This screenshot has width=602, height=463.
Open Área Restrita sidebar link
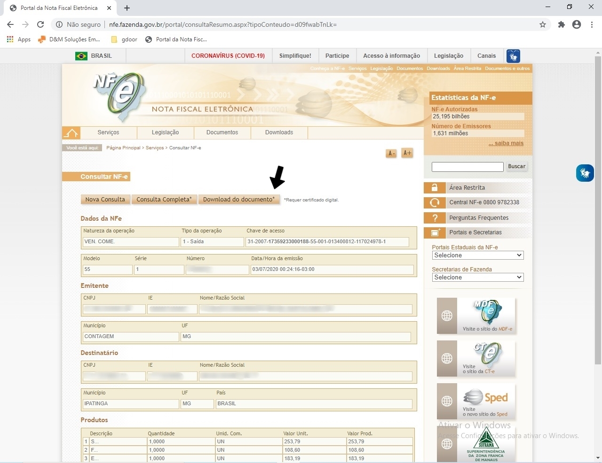tap(467, 188)
